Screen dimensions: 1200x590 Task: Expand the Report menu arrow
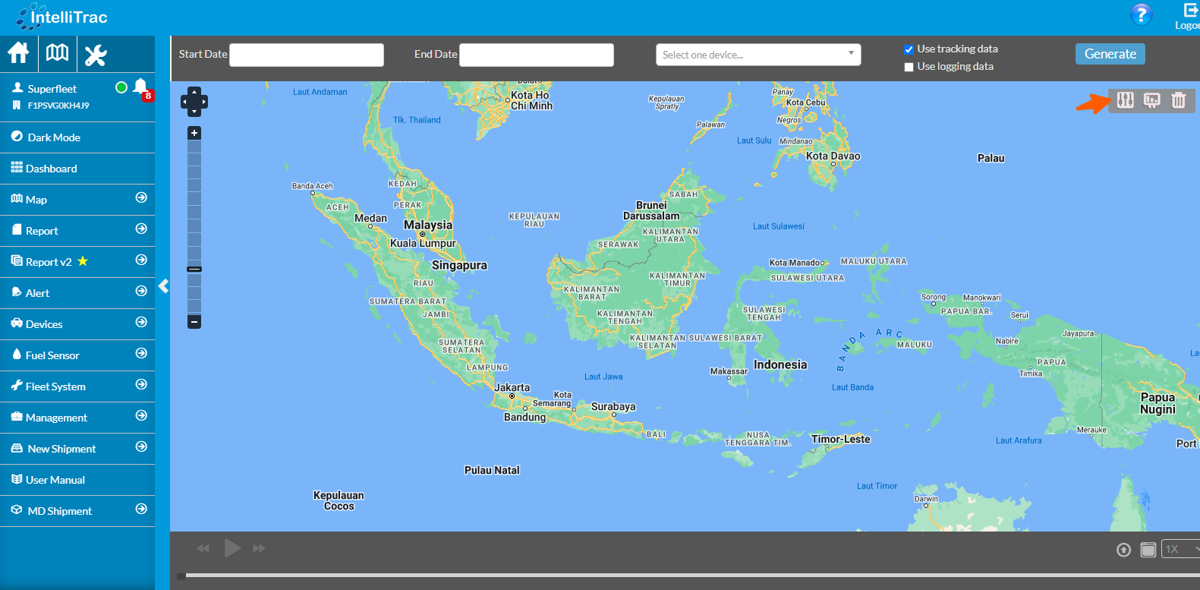point(141,229)
